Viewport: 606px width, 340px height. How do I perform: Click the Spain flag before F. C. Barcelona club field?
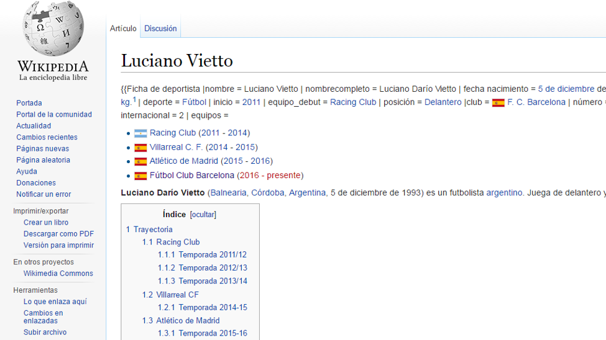(x=498, y=102)
